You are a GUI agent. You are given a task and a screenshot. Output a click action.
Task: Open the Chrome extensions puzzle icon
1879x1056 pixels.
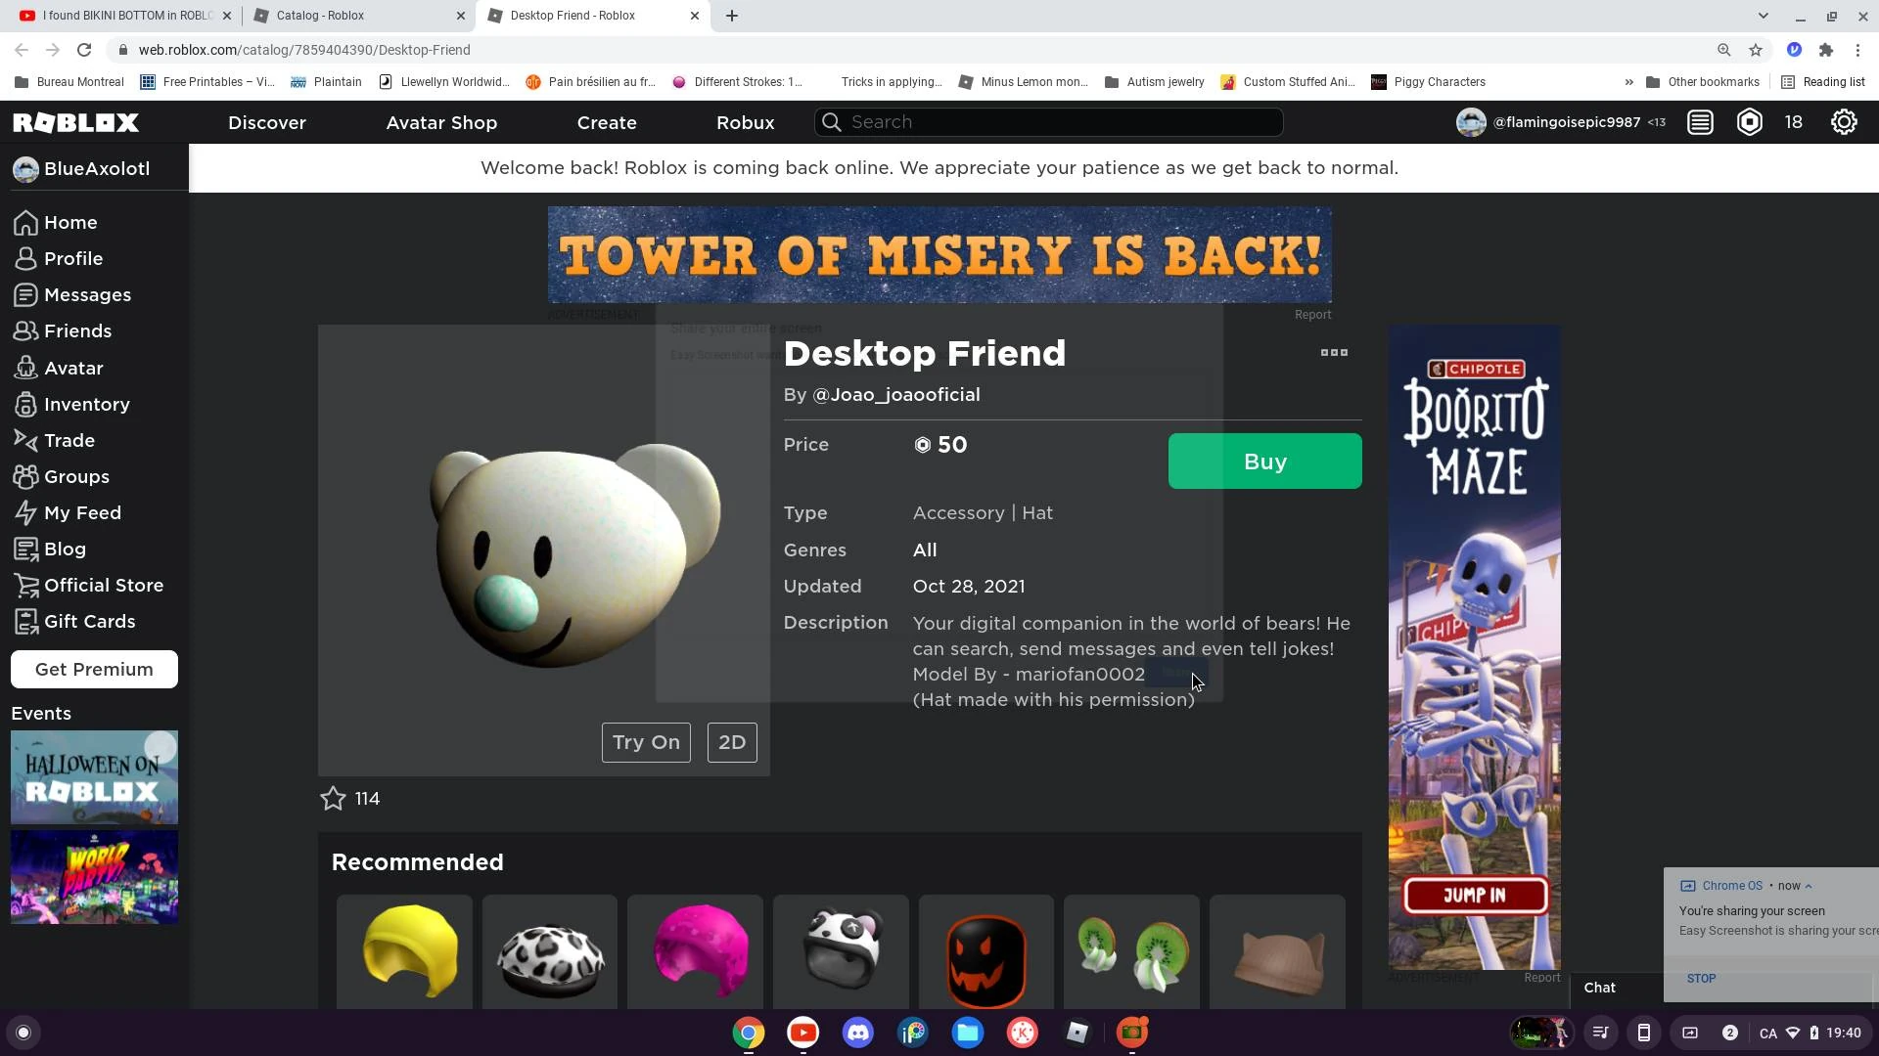pos(1826,50)
